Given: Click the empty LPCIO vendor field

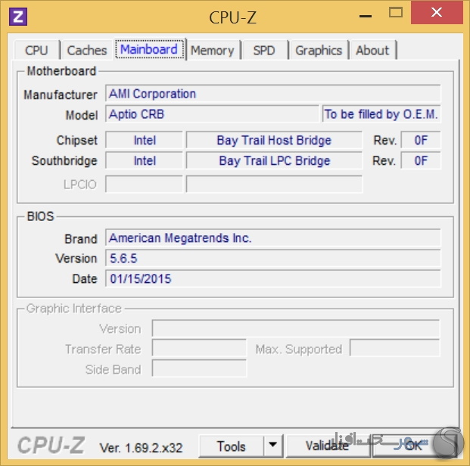Looking at the screenshot, I should point(144,185).
